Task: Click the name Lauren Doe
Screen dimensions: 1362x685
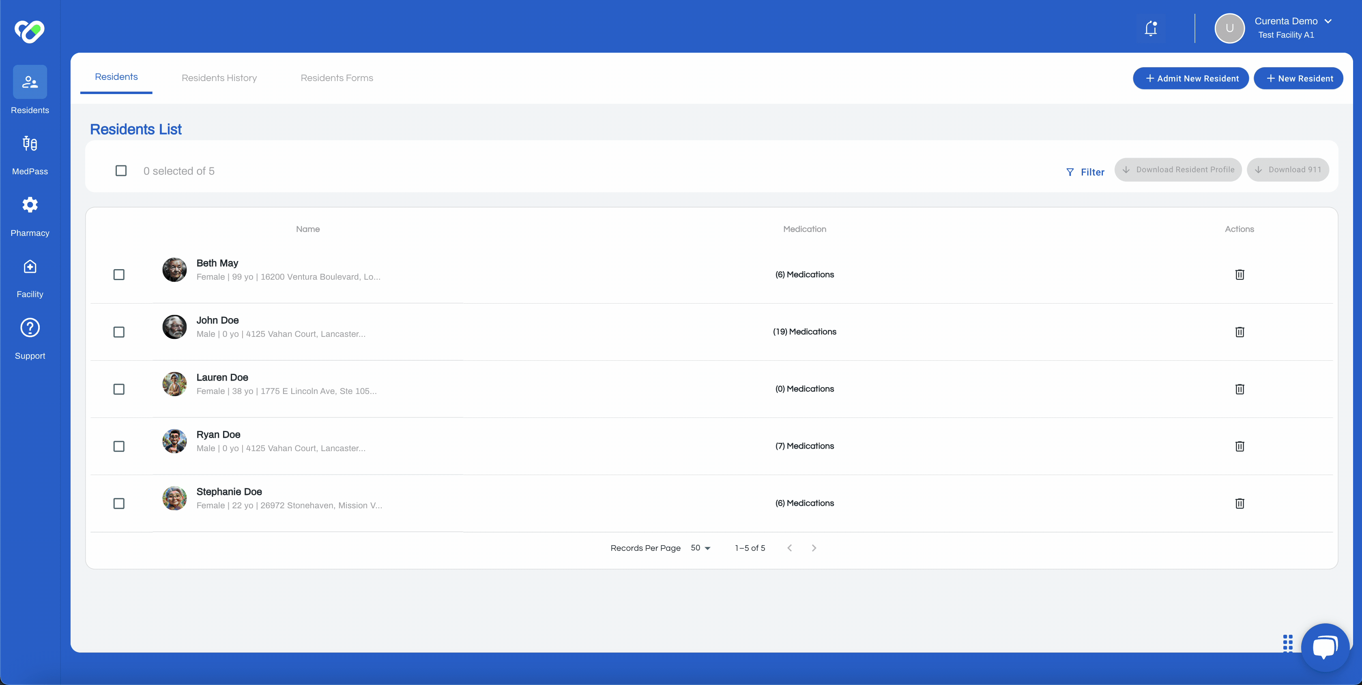Action: 222,377
